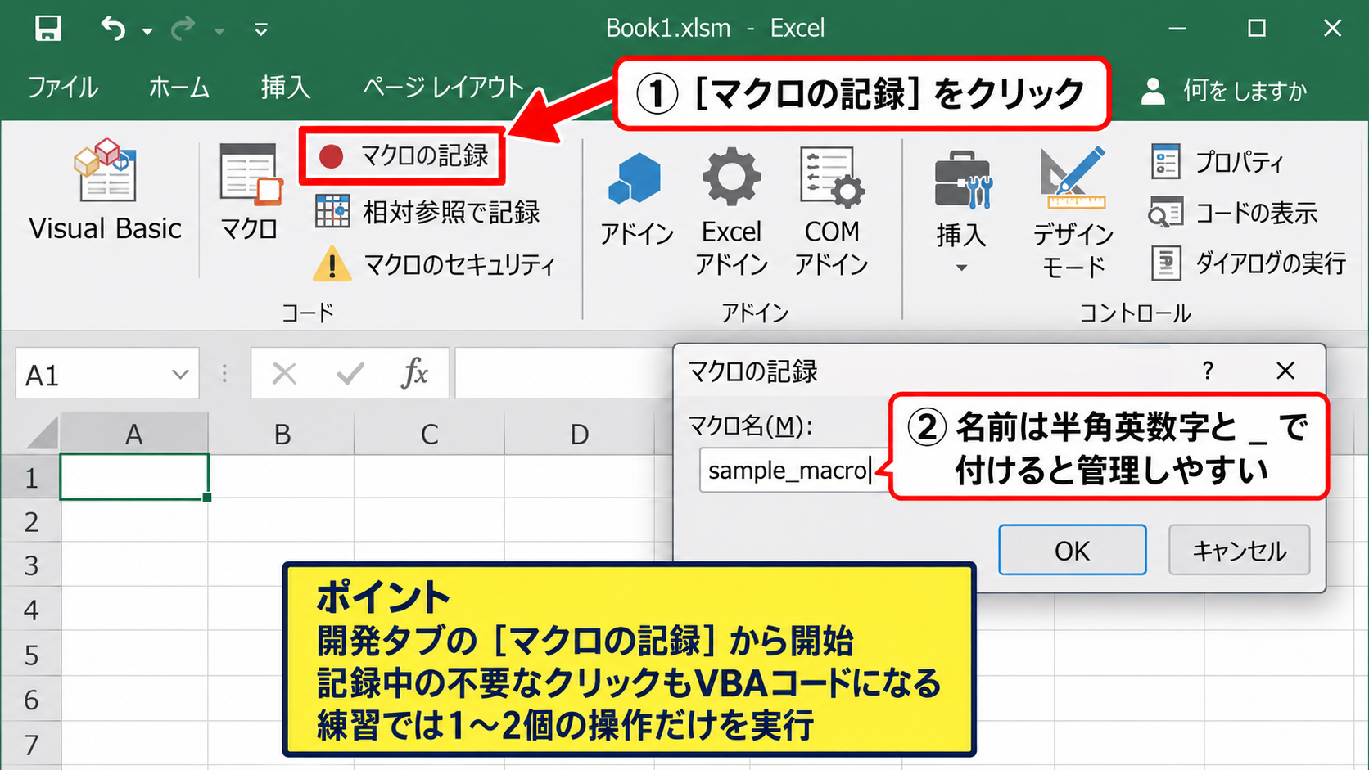Select column A header
The width and height of the screenshot is (1369, 770).
coord(134,434)
